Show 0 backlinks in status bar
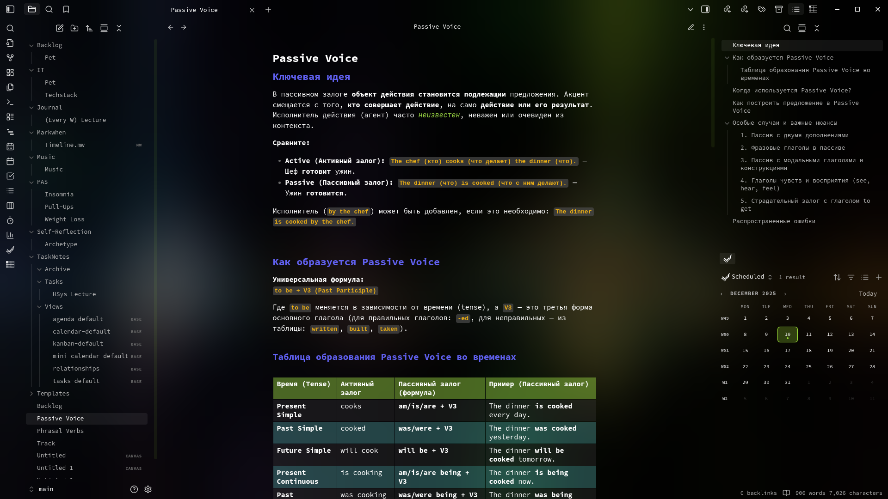Screen dimensions: 888x499 (x=758, y=493)
